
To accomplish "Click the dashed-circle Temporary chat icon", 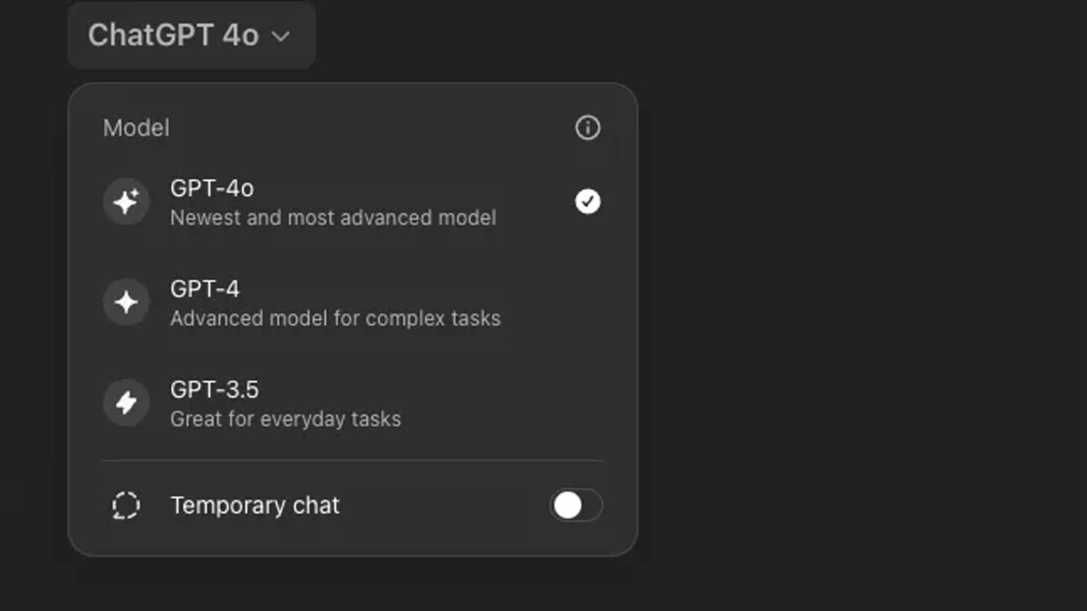I will [x=126, y=506].
